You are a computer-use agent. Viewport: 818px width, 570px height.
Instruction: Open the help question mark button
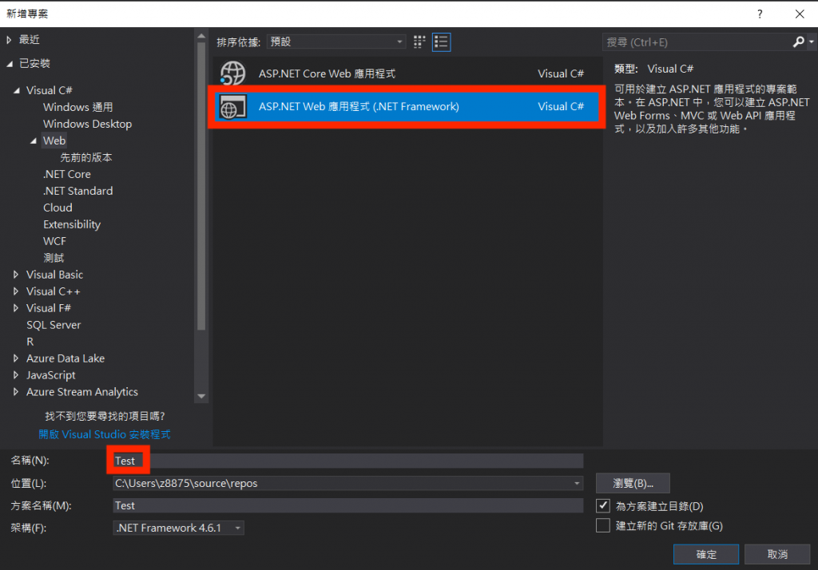click(x=760, y=14)
